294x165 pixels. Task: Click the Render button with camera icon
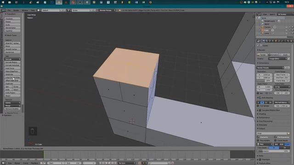262,55
